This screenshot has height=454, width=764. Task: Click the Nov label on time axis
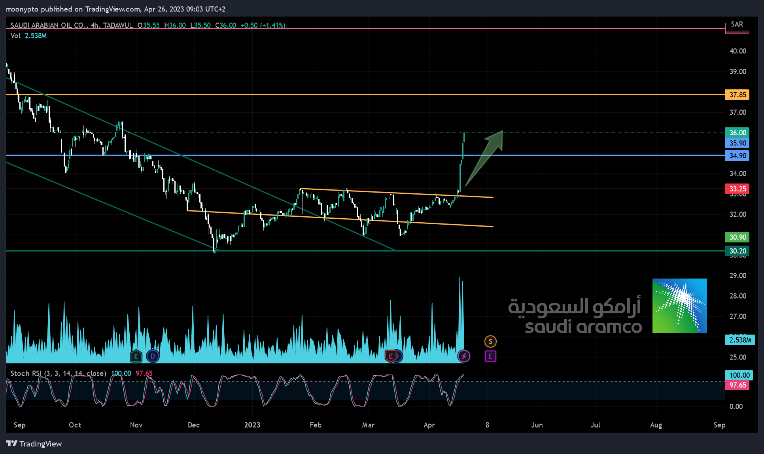point(136,425)
